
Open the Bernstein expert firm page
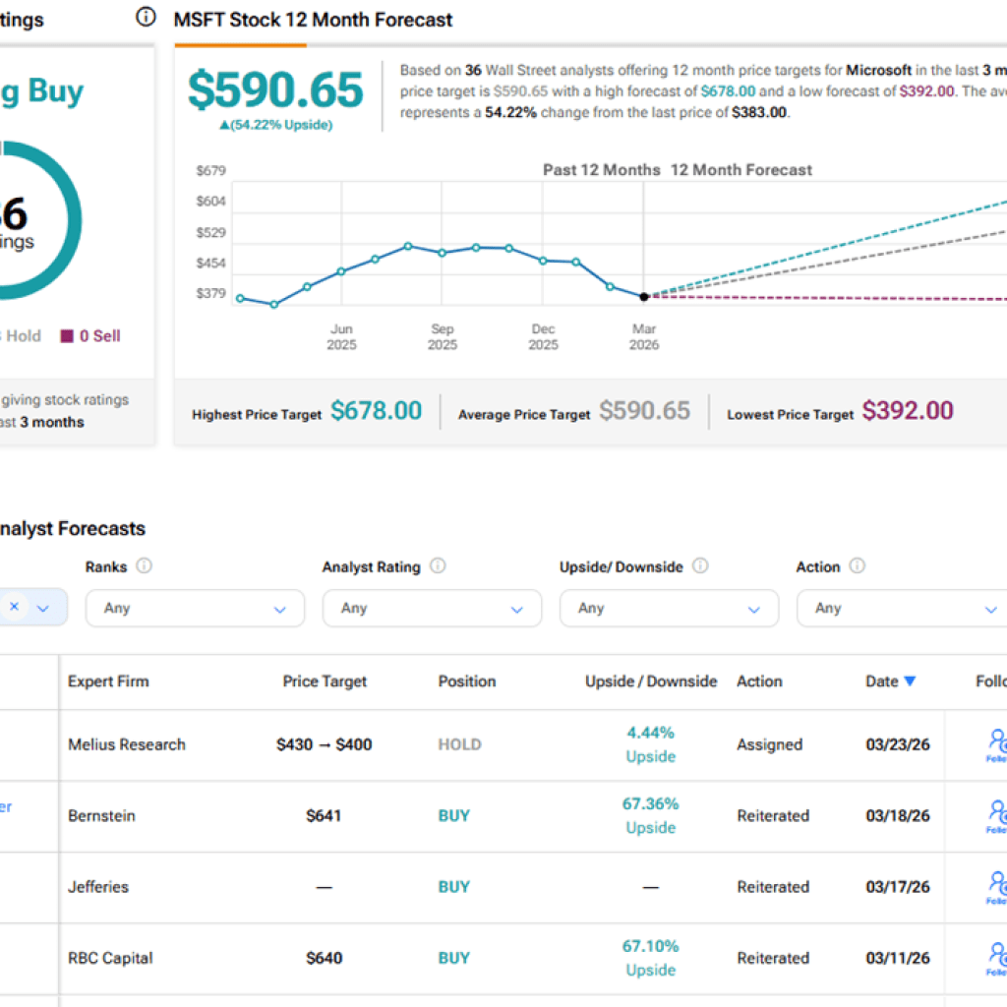click(104, 816)
